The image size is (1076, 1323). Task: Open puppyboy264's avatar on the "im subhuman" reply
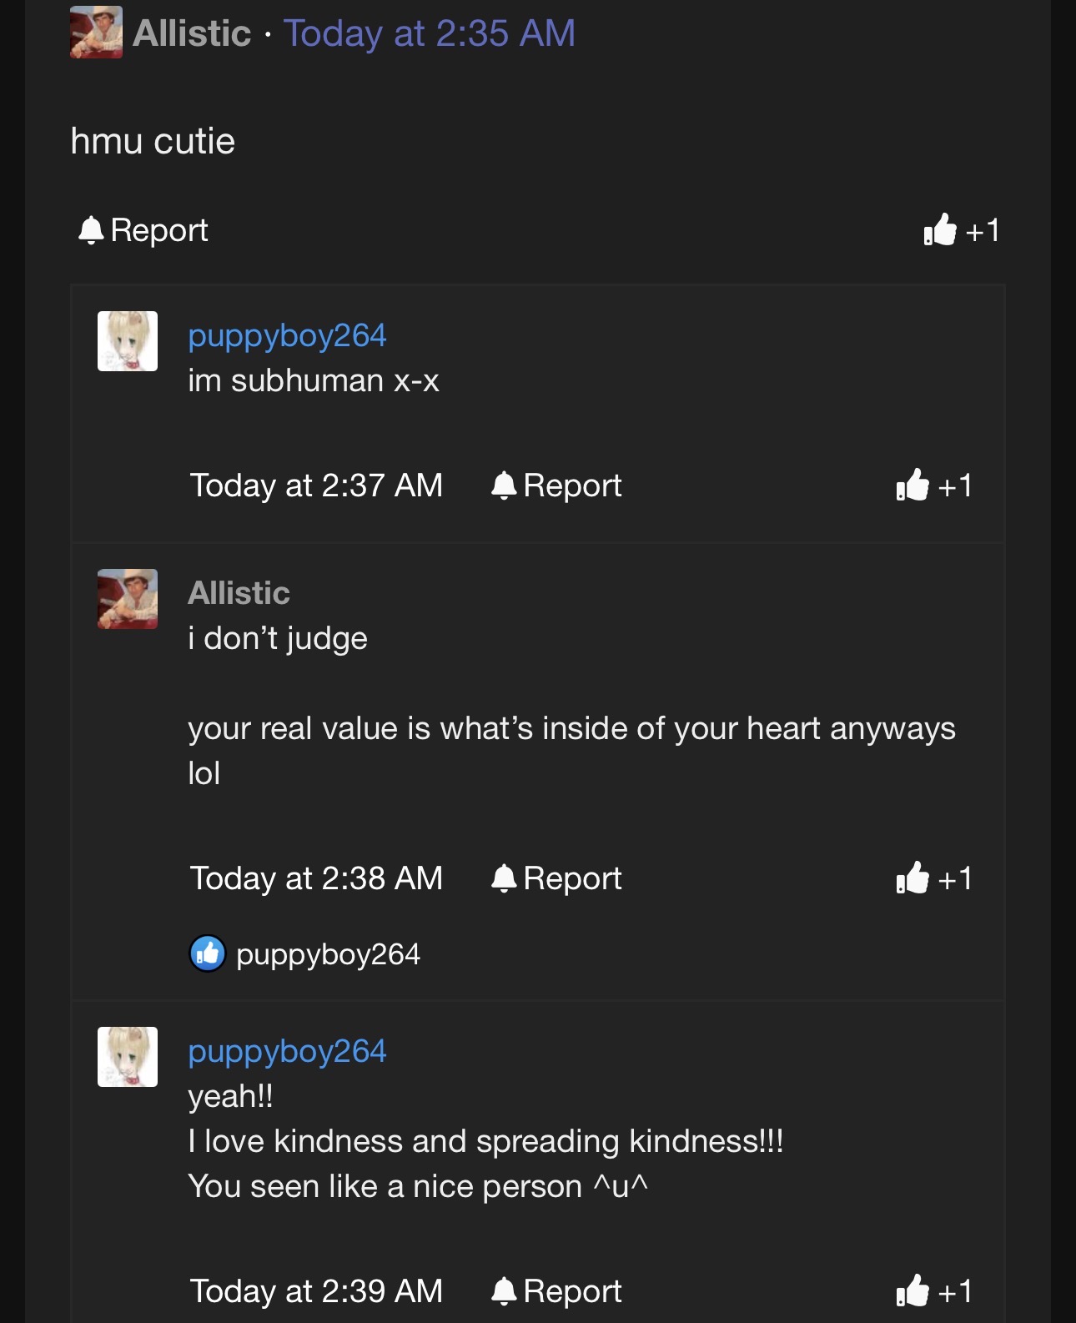128,341
